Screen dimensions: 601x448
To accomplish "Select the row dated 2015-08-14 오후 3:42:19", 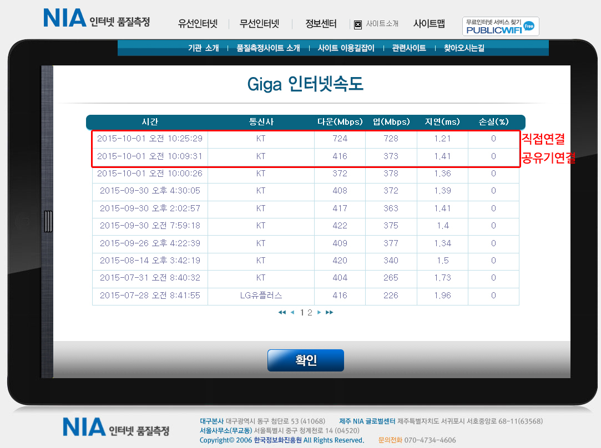I will pos(305,261).
